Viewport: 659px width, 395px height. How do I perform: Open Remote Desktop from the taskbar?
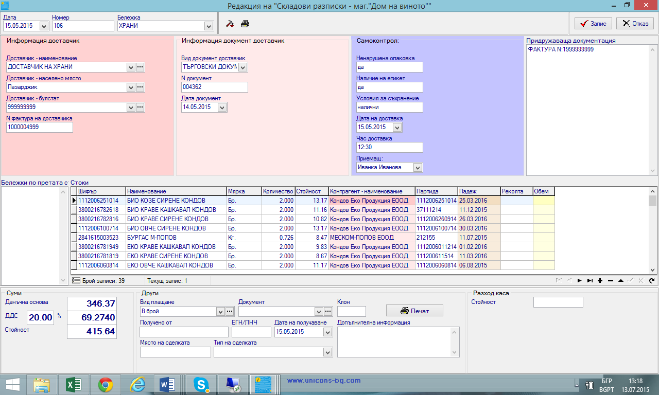click(x=233, y=385)
